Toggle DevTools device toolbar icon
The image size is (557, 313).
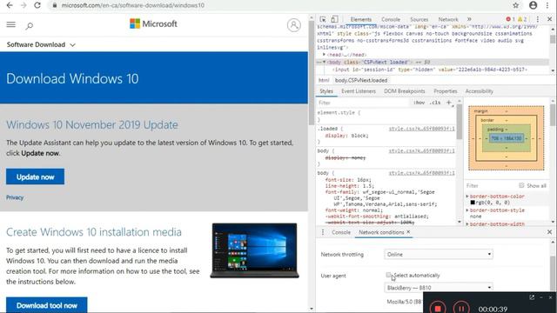[x=334, y=19]
